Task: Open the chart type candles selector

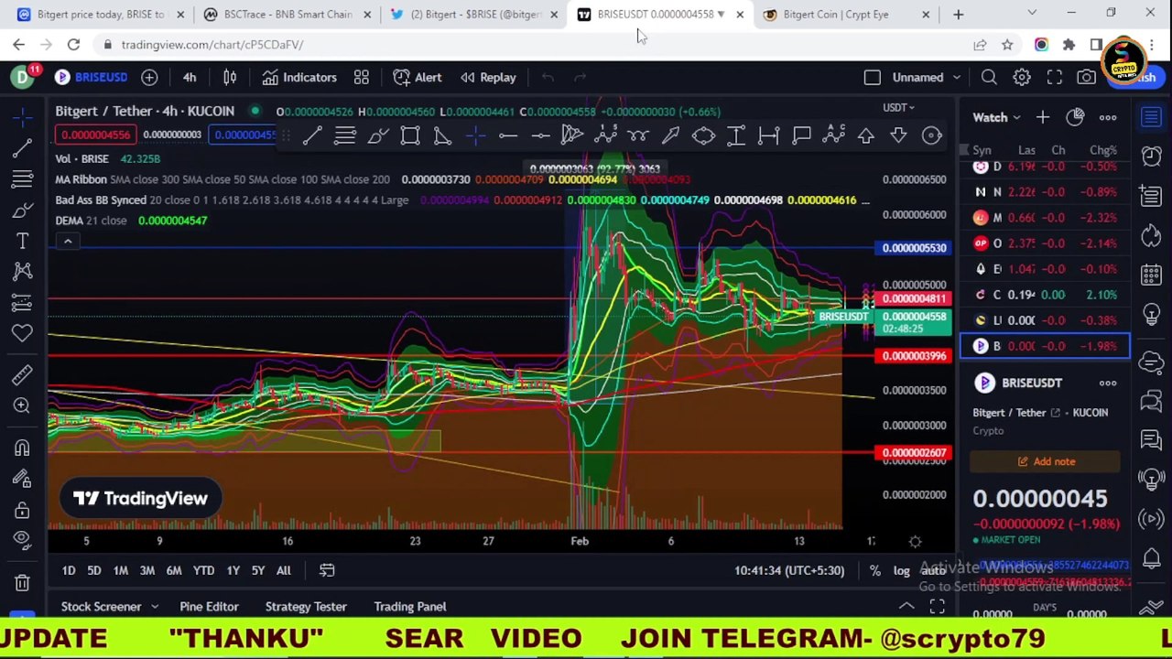Action: tap(230, 77)
